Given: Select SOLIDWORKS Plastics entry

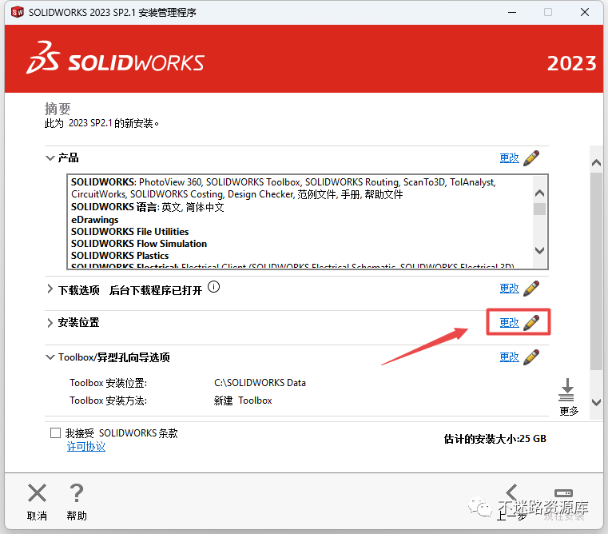Looking at the screenshot, I should (120, 256).
